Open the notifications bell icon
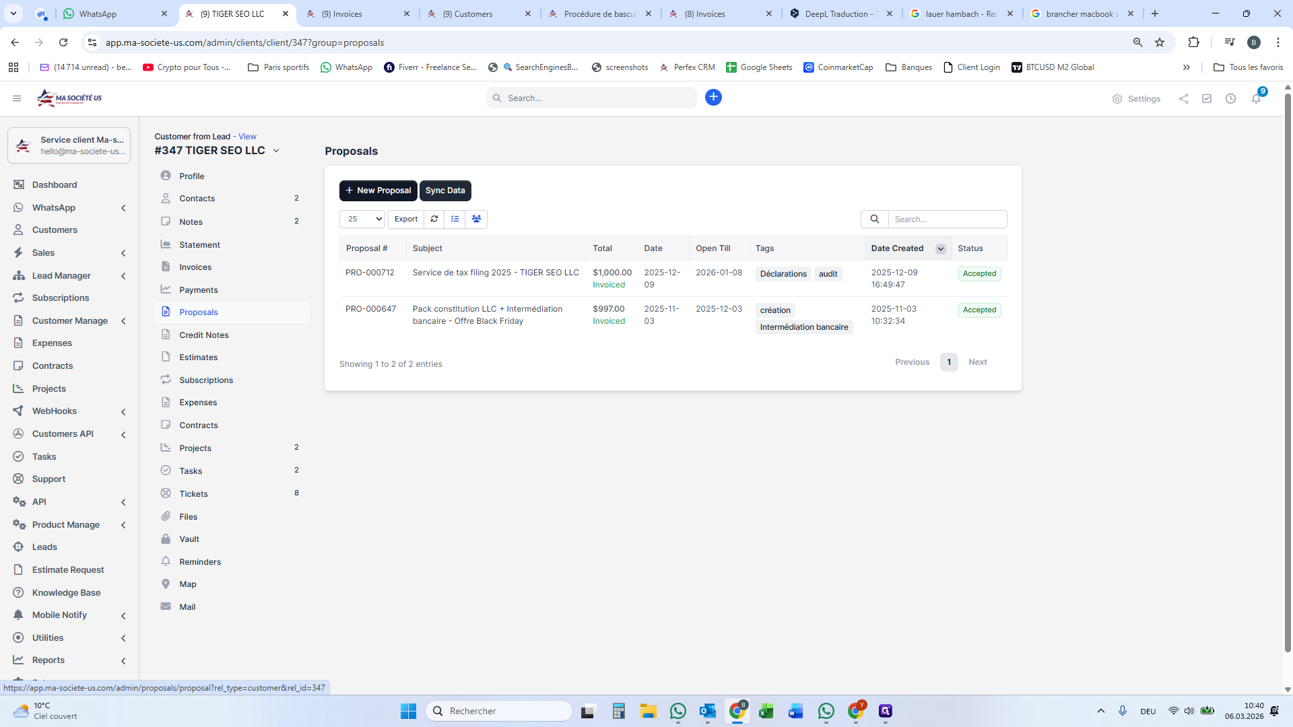 tap(1256, 99)
